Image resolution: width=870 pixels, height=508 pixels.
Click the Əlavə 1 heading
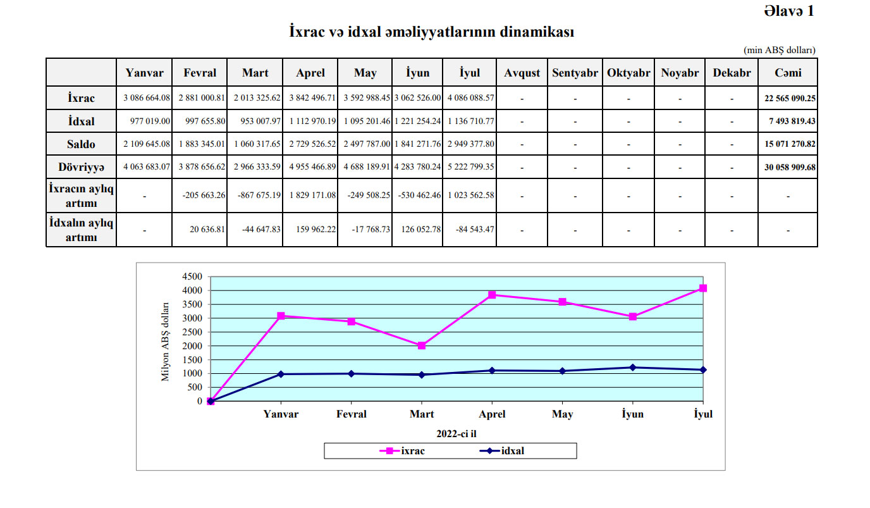pyautogui.click(x=788, y=11)
